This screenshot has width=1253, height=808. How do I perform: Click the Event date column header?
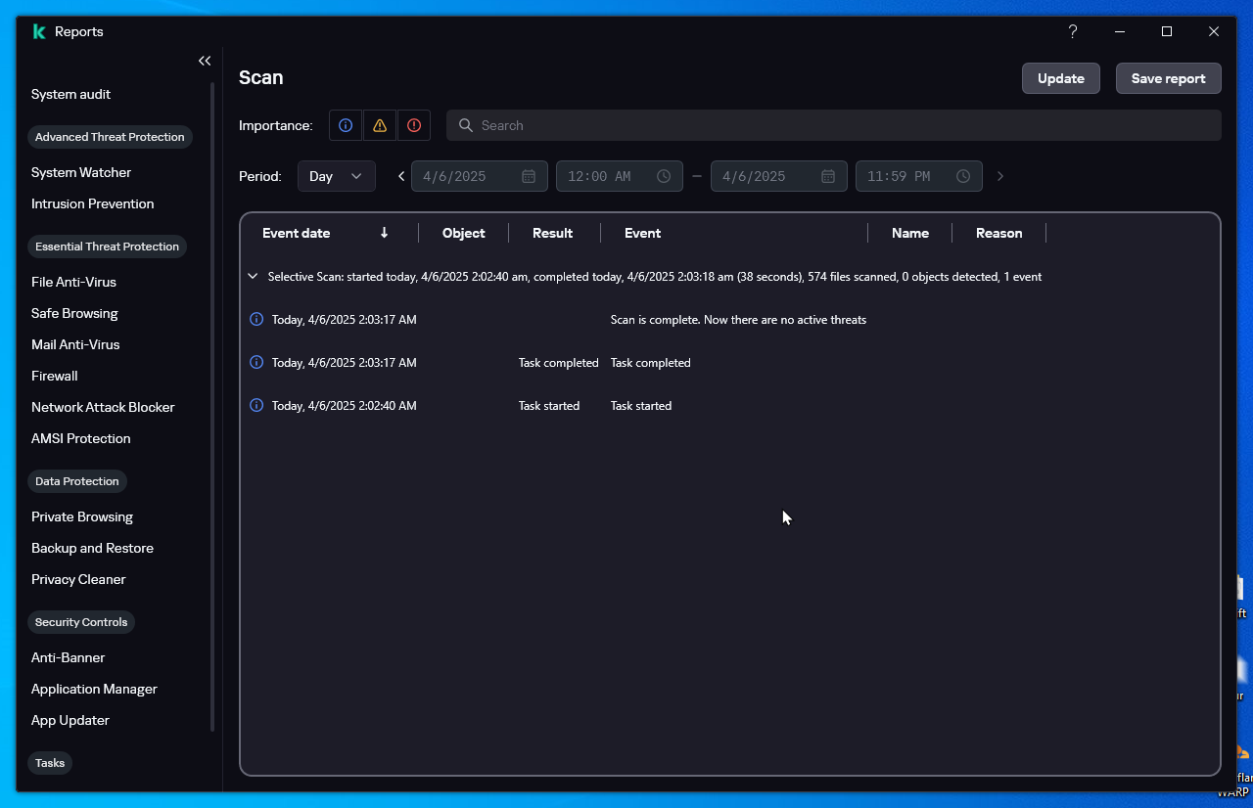tap(297, 233)
